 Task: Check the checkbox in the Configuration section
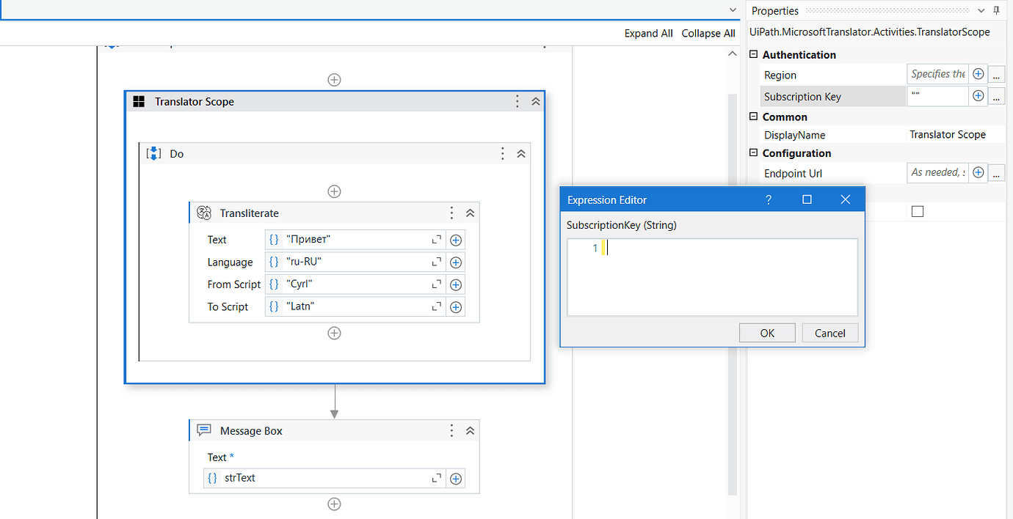917,211
